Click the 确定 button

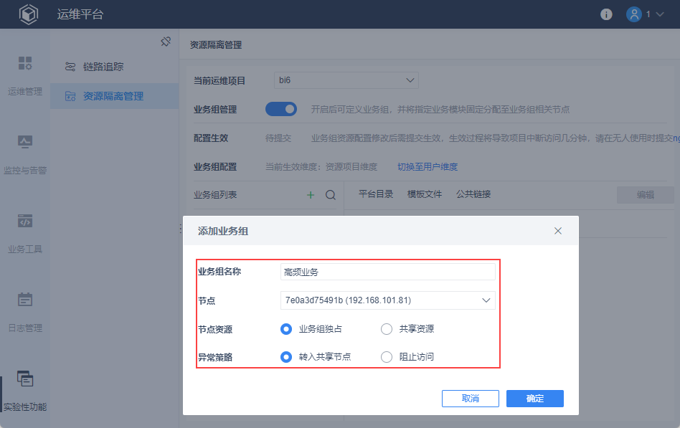click(x=534, y=399)
